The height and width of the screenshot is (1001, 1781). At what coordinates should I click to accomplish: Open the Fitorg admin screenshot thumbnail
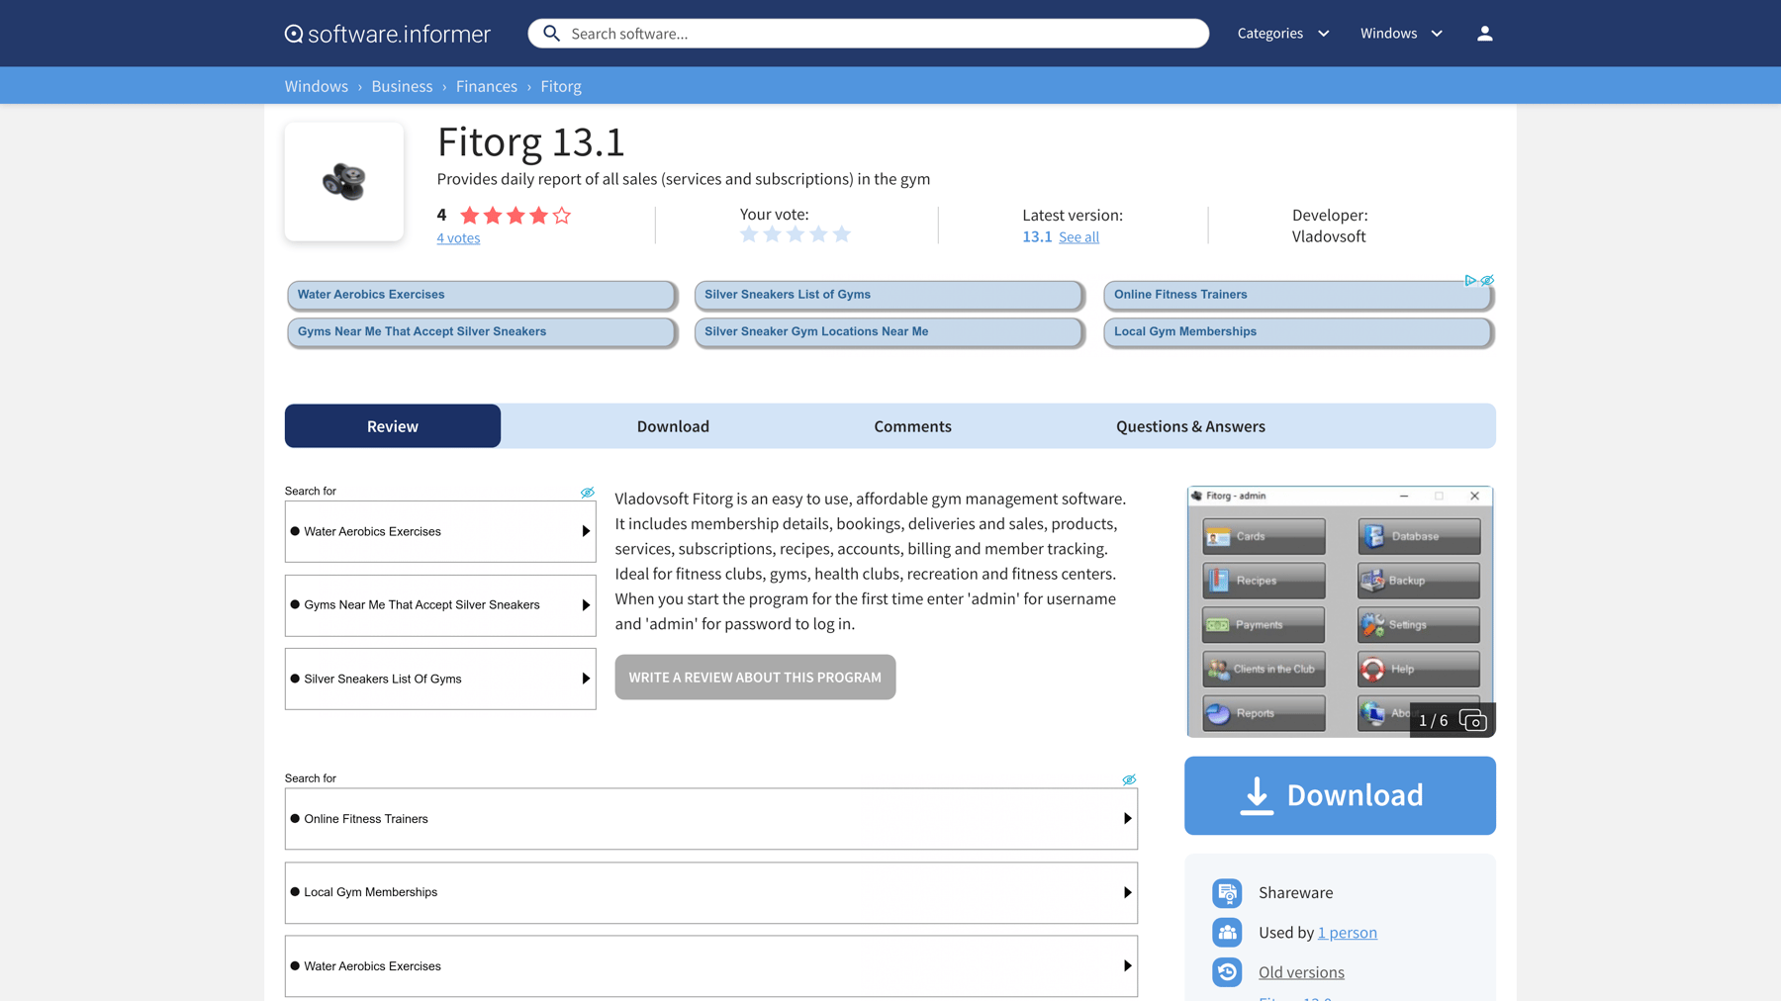coord(1340,611)
